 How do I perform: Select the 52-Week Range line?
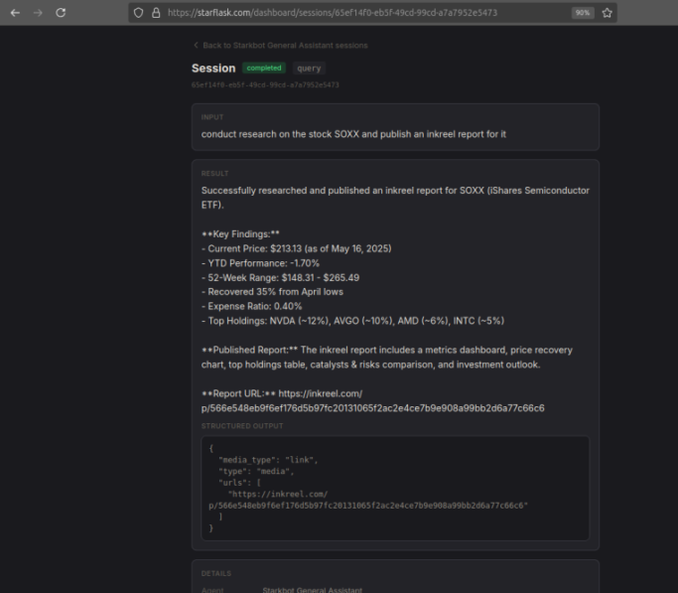tap(280, 278)
